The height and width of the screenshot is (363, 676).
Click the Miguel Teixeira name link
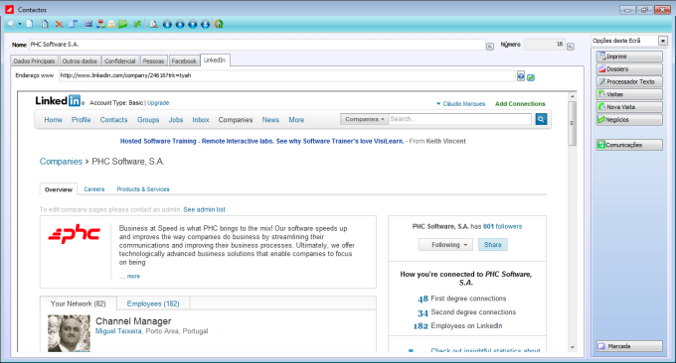tap(118, 331)
